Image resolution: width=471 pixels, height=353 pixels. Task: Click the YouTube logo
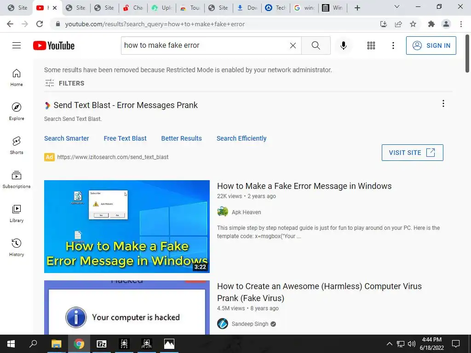point(54,46)
